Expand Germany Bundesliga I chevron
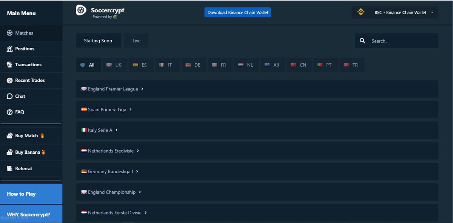Screen dimensions: 453x223 coord(137,171)
